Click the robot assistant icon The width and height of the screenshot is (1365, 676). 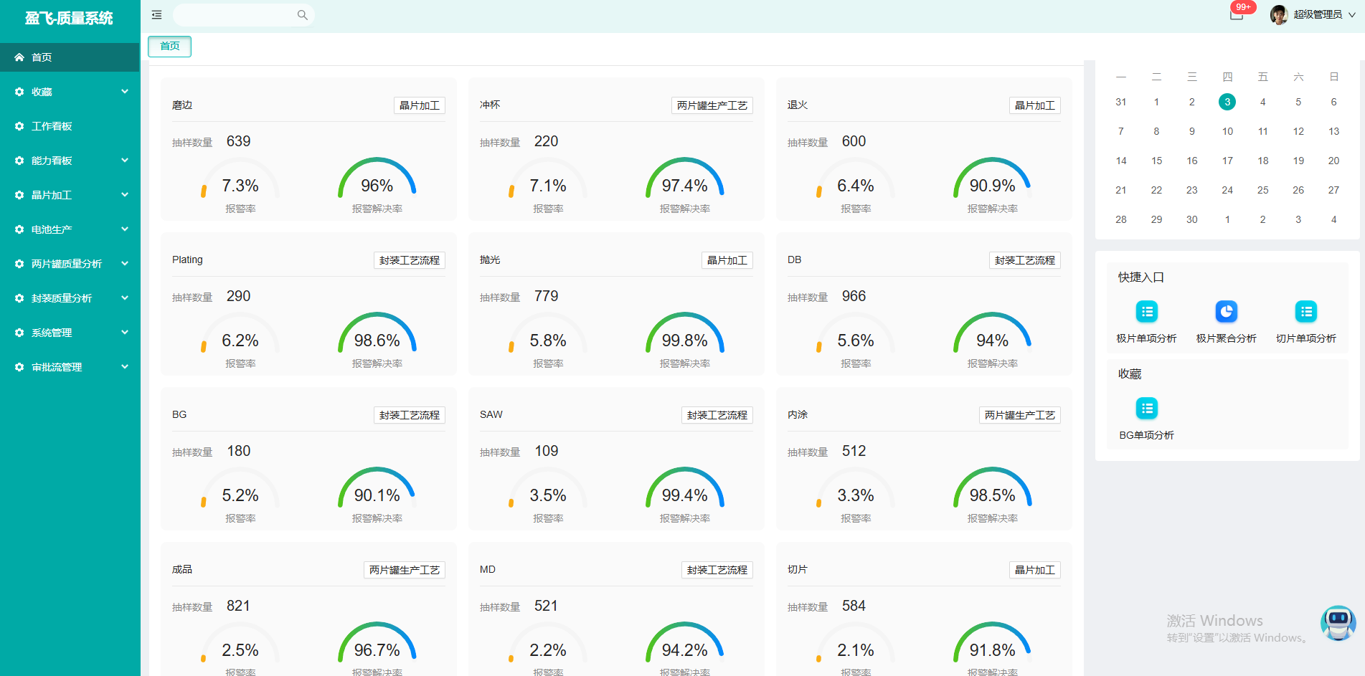1338,623
